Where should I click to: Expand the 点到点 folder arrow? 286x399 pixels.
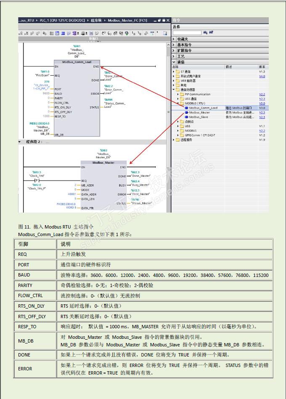(x=178, y=122)
